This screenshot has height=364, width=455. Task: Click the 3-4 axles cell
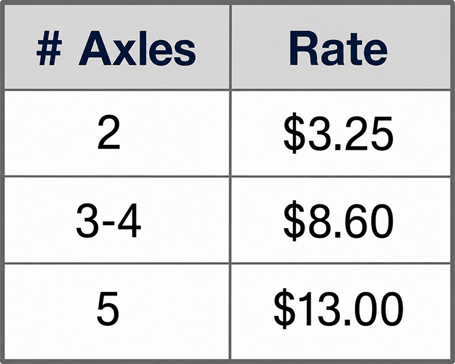click(116, 220)
